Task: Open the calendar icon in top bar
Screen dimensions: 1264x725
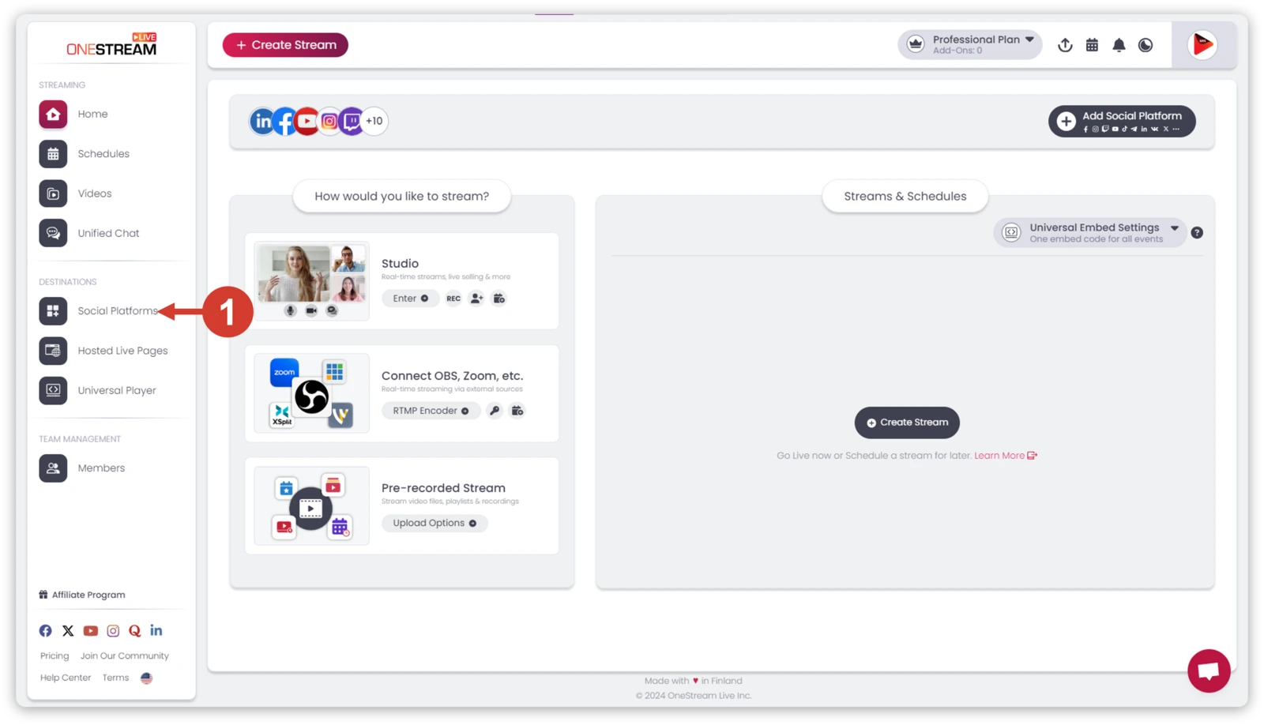Action: (1092, 45)
